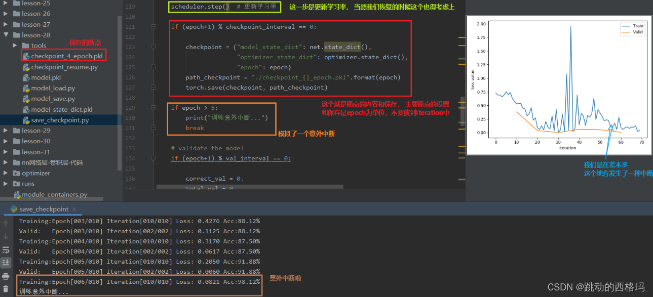The width and height of the screenshot is (653, 297).
Task: Click the tools folder icon
Action: (26, 46)
